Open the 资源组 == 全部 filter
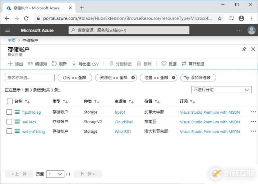258x184 pixels. pyautogui.click(x=114, y=77)
